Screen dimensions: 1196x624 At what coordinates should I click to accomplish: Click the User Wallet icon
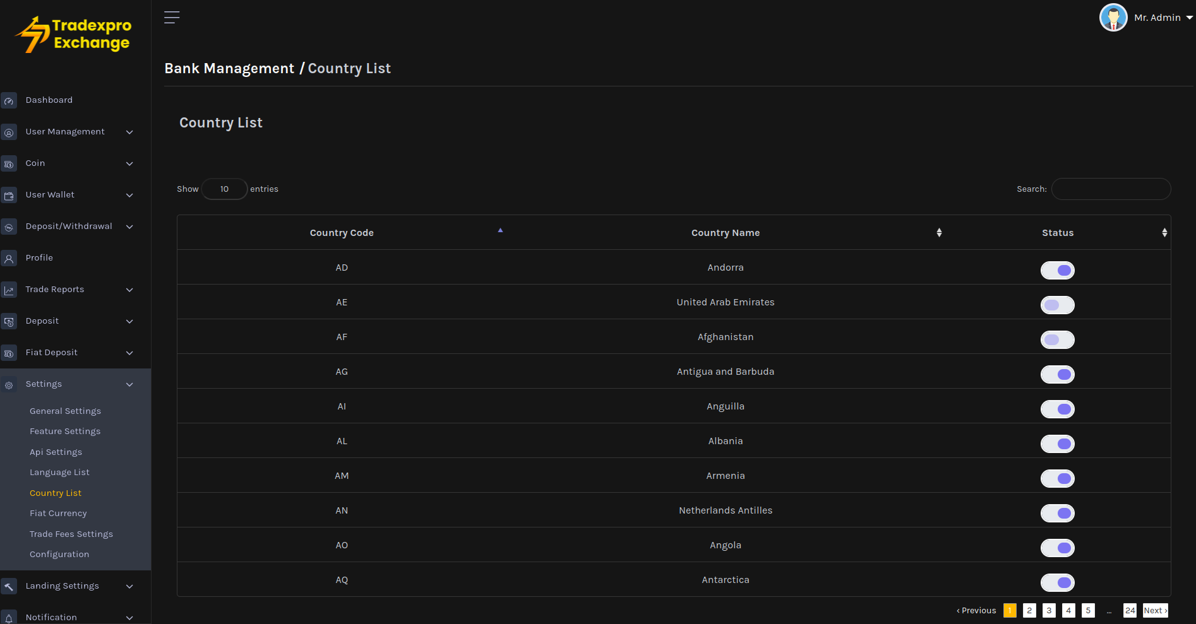[9, 196]
